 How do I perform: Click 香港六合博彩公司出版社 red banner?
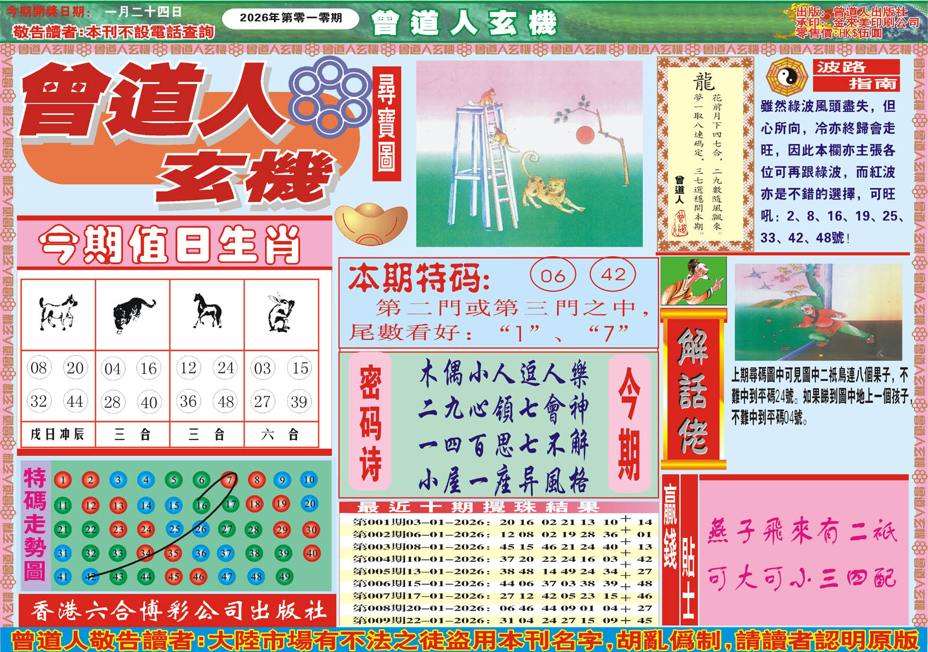point(177,611)
